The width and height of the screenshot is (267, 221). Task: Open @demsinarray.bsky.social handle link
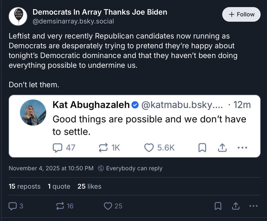pyautogui.click(x=73, y=21)
